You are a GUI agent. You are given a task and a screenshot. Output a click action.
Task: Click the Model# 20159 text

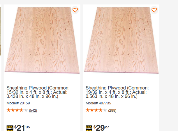tap(18, 103)
